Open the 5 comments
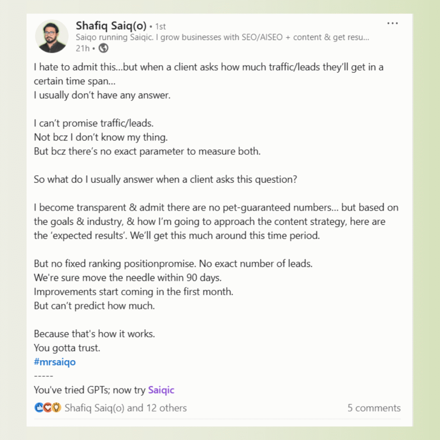 pos(374,408)
